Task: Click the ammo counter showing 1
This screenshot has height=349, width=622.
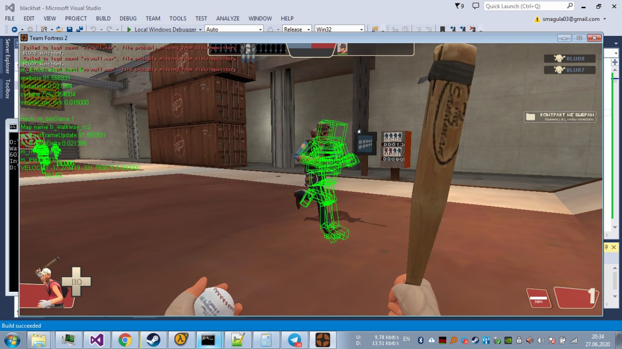Action: (x=577, y=297)
